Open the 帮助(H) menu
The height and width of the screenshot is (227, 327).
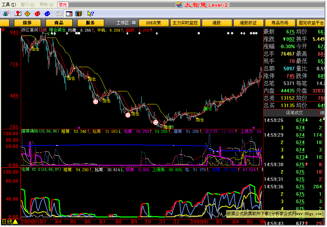click(47, 4)
